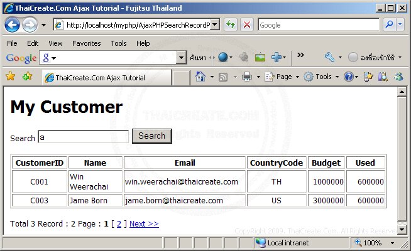Viewport: 411px width, 251px height.
Task: Open the Tools gear command menu
Action: (x=321, y=77)
